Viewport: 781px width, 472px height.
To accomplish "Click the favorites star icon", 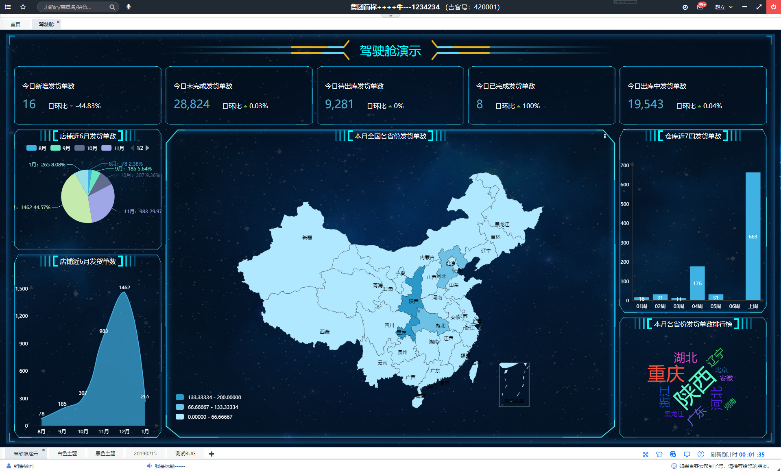I will pos(23,7).
